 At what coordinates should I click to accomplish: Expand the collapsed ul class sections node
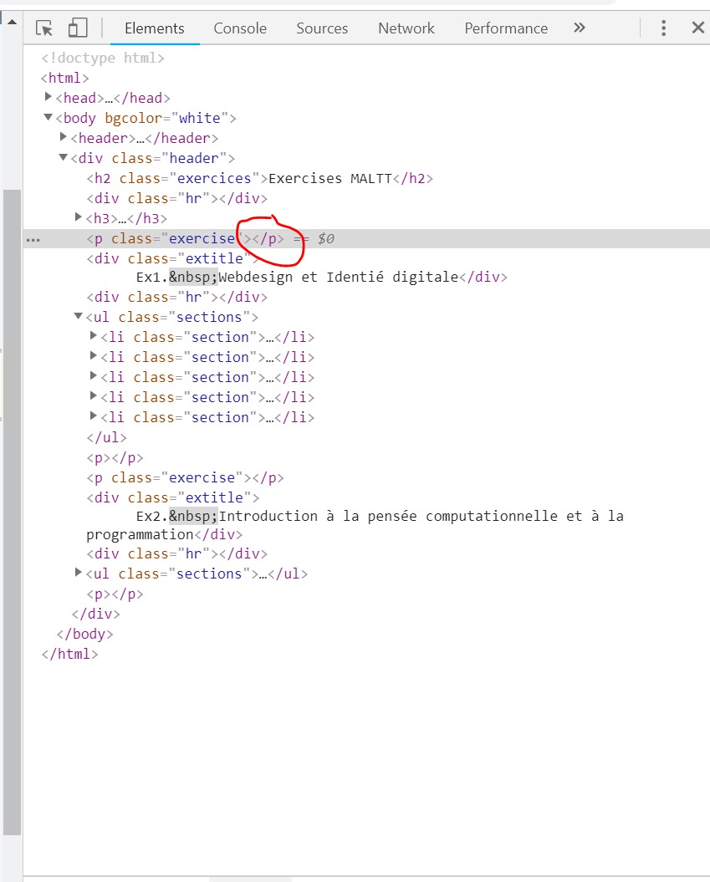(x=79, y=573)
